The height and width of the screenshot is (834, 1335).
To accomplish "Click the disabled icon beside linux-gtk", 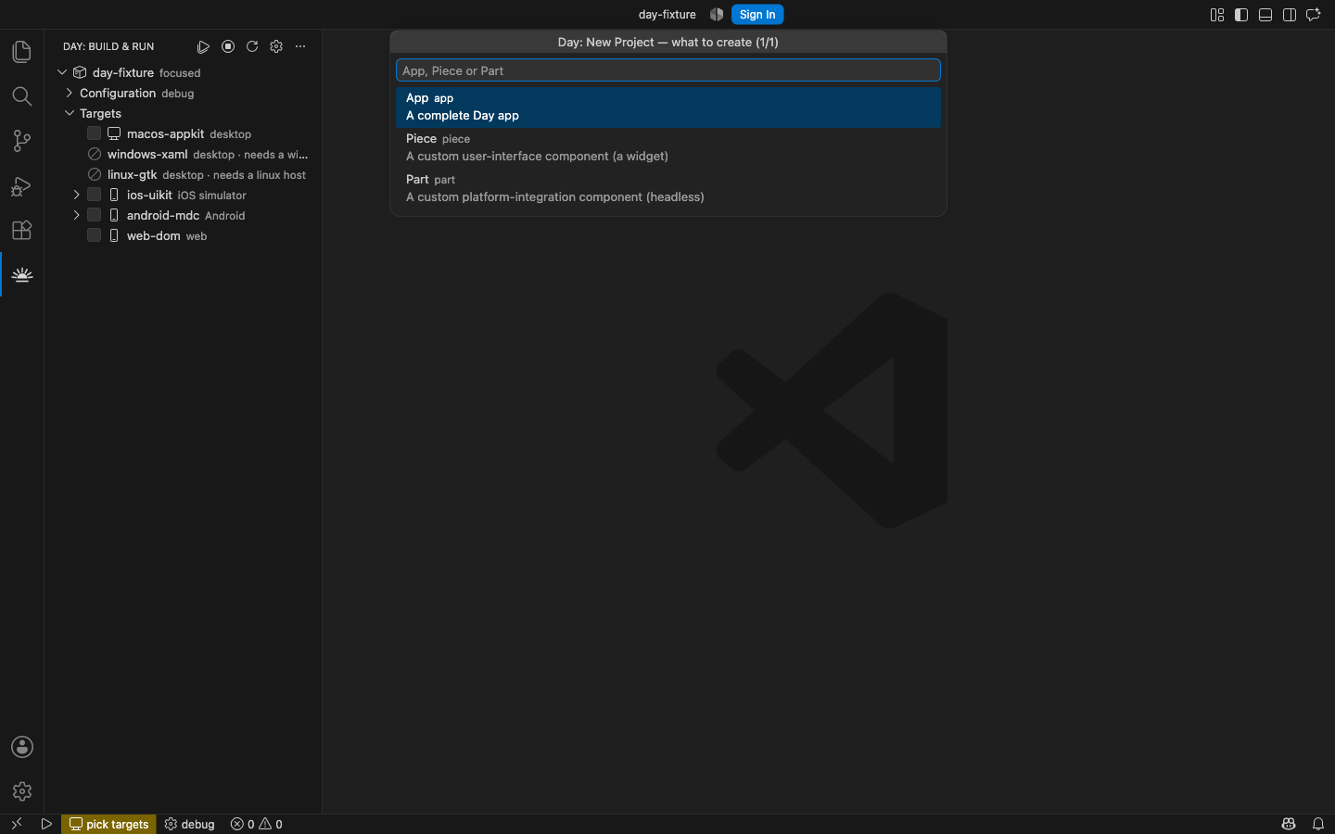I will 95,175.
